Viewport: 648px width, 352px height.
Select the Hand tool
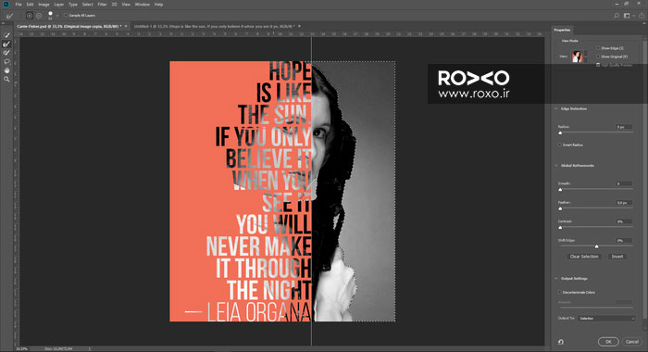[x=6, y=69]
